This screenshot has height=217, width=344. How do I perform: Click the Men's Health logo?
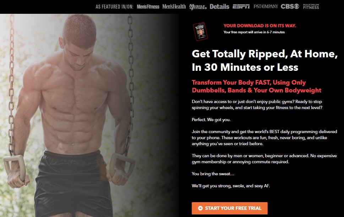click(x=174, y=7)
